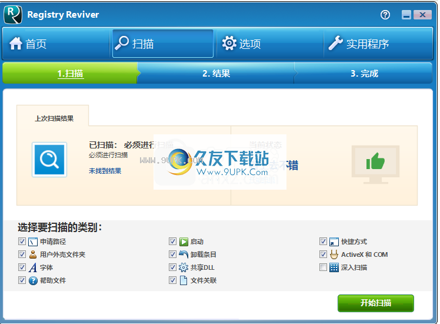Click the 未找到结果 link
440x324 pixels.
[105, 171]
